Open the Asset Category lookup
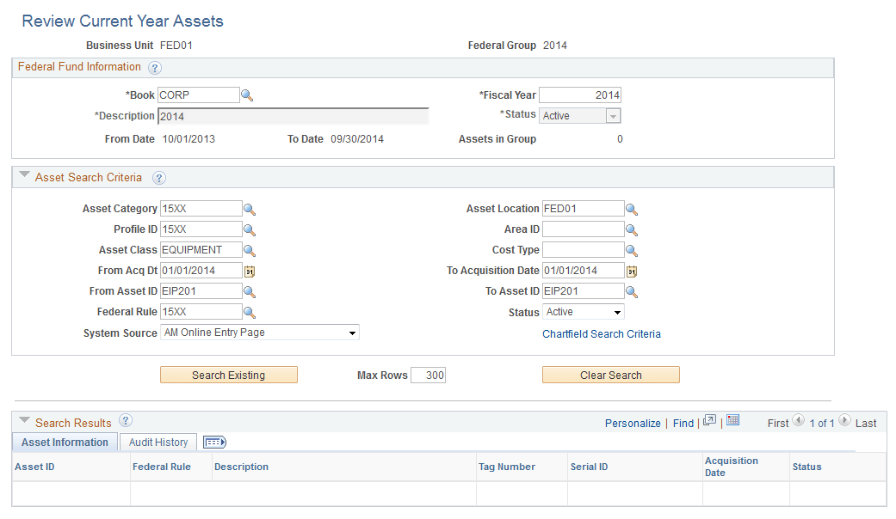This screenshot has width=896, height=519. click(250, 208)
